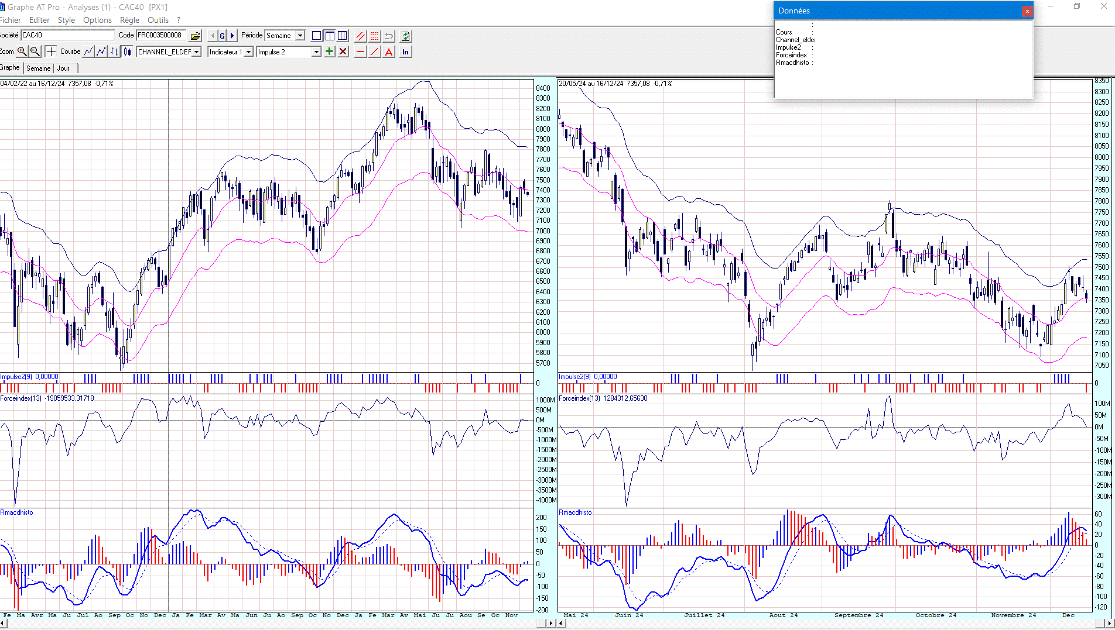Click Rmacdhisto label in daily chart
This screenshot has height=630, width=1115.
[x=576, y=512]
